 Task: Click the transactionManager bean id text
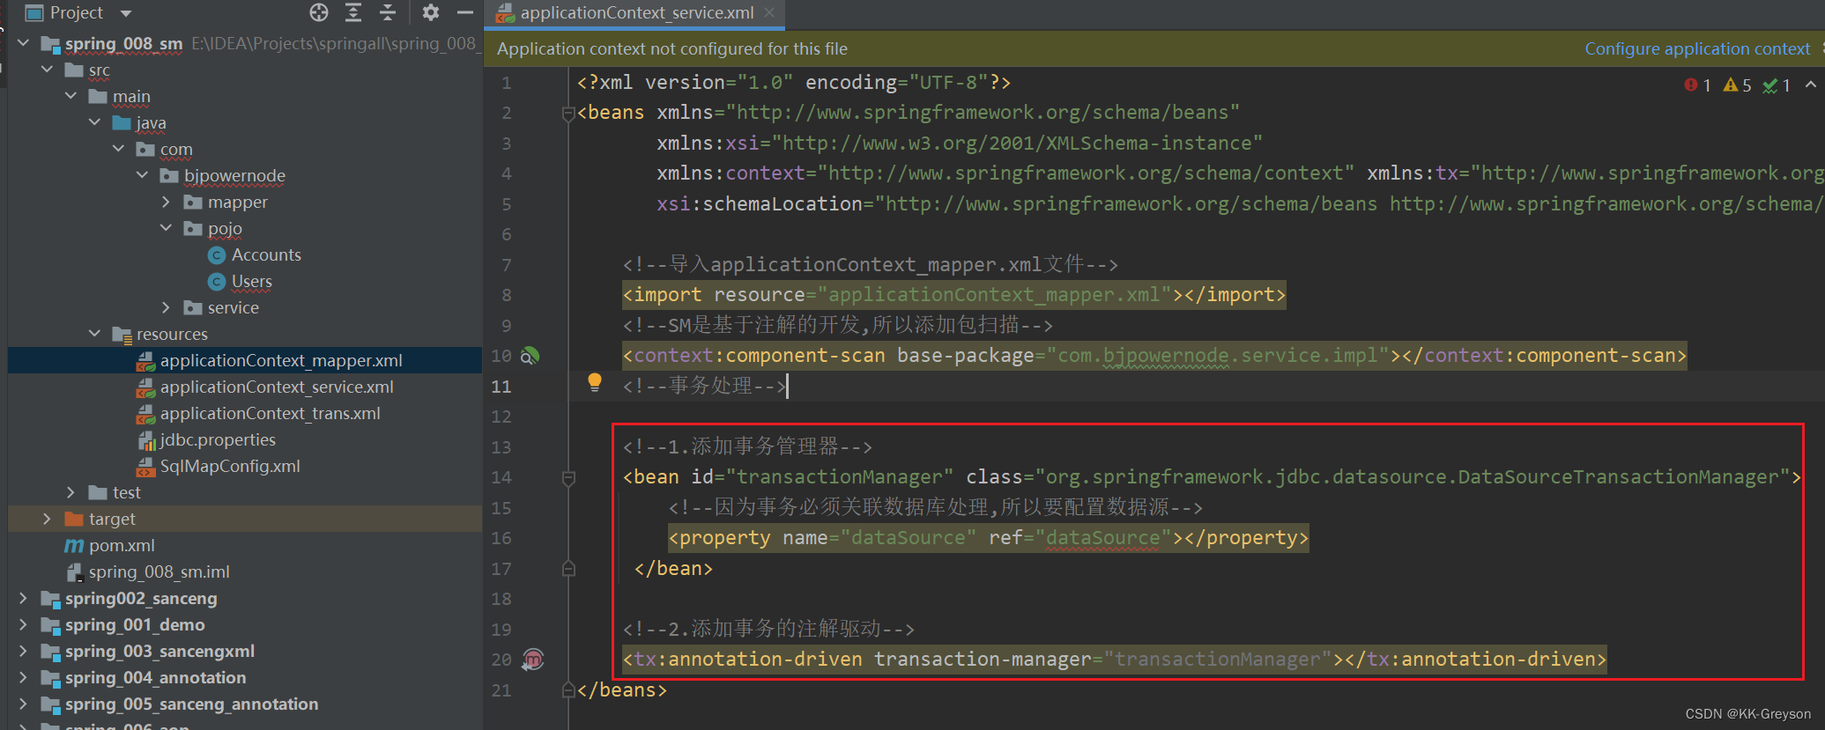tap(840, 477)
